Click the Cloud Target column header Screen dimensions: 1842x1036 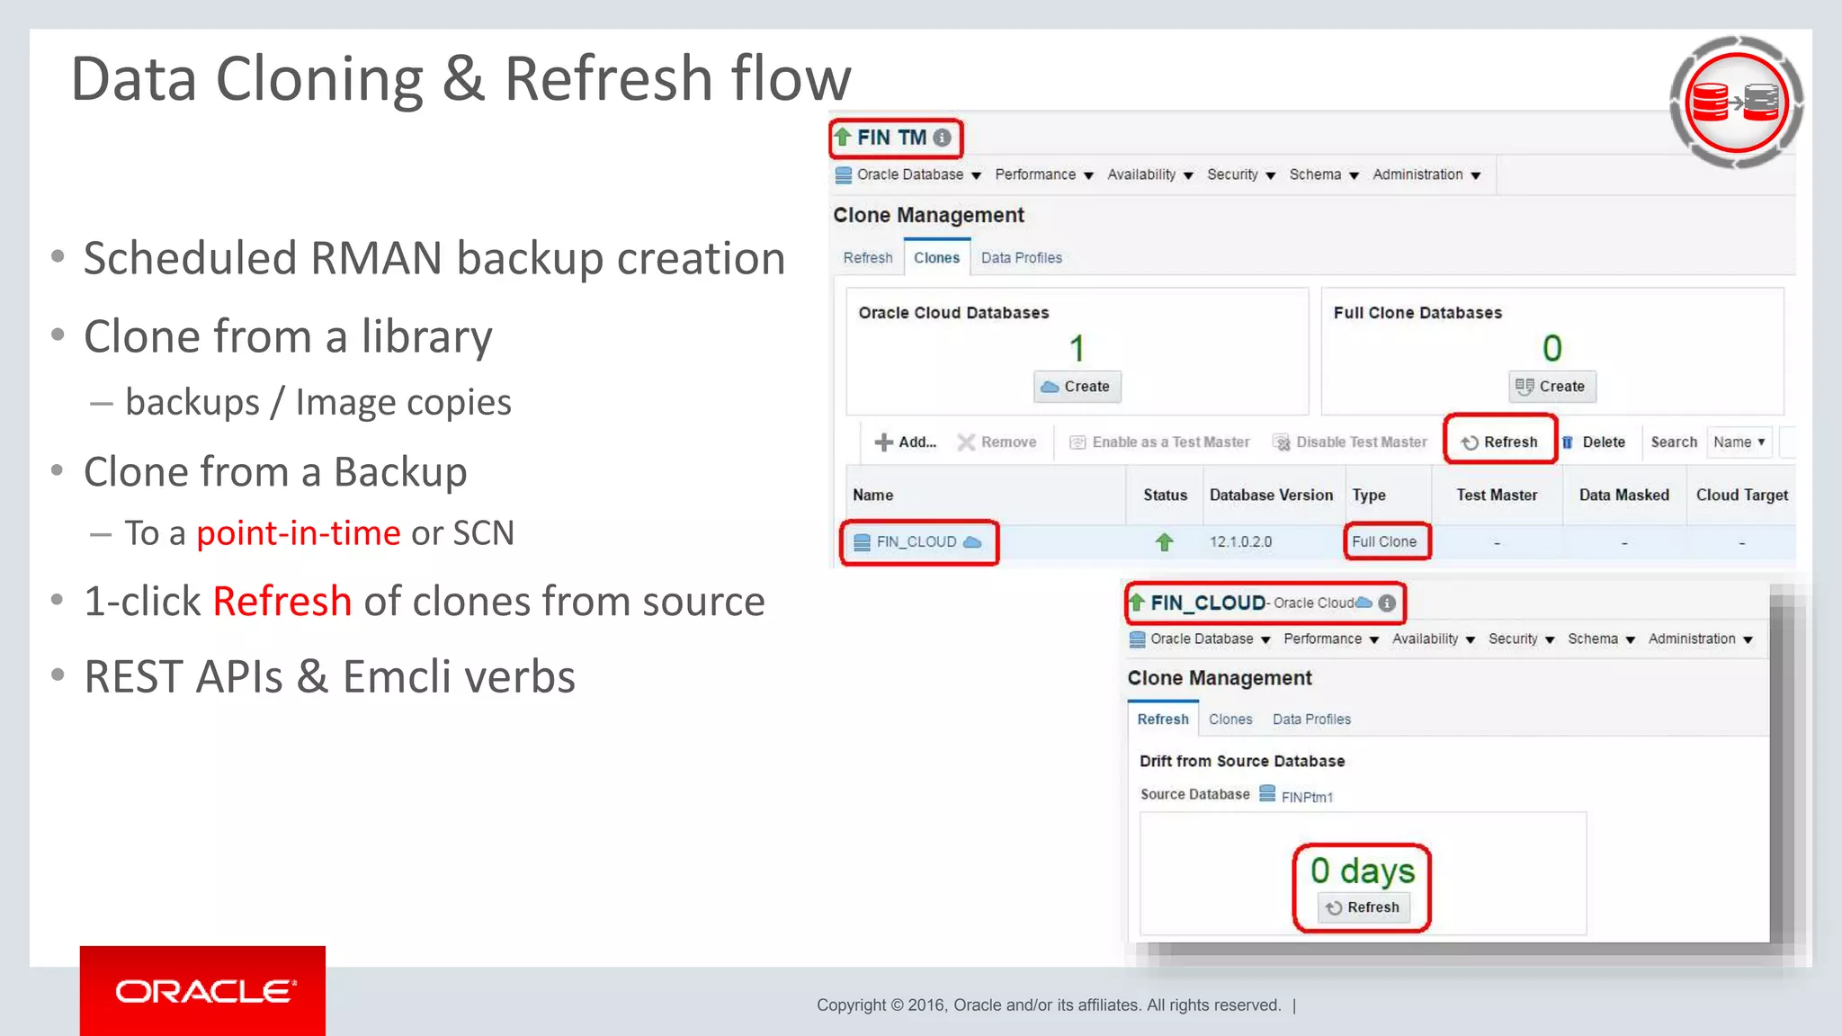coord(1742,496)
